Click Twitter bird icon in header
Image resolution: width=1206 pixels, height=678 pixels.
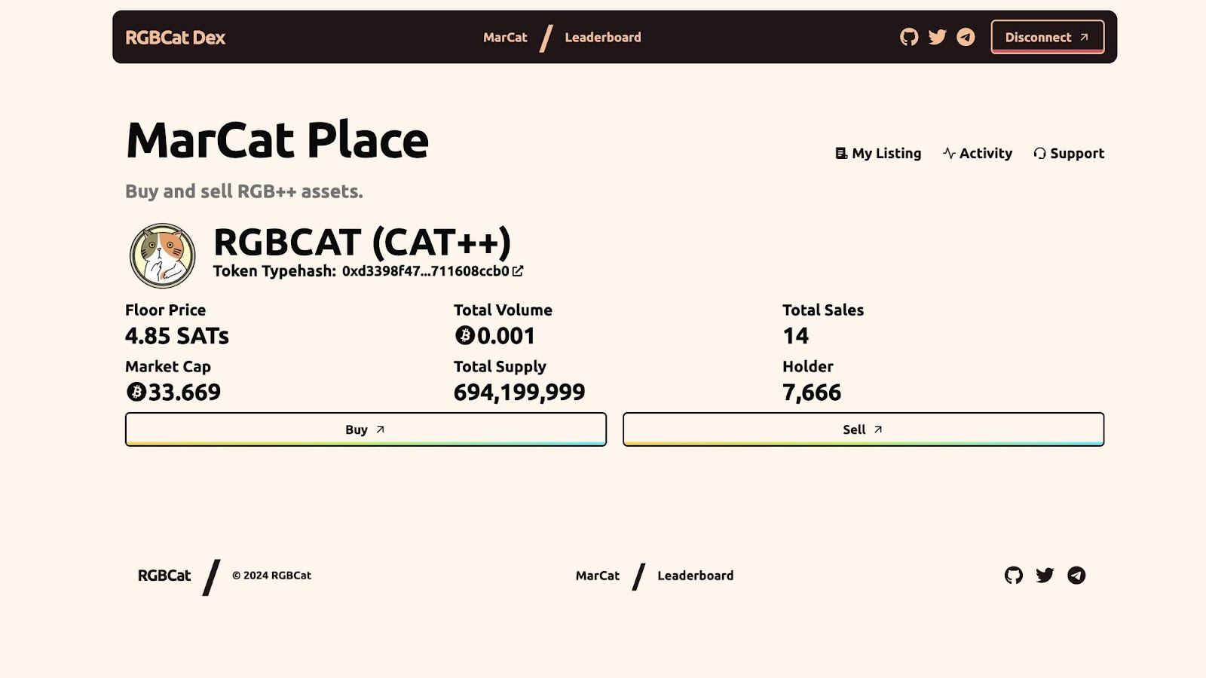tap(938, 37)
